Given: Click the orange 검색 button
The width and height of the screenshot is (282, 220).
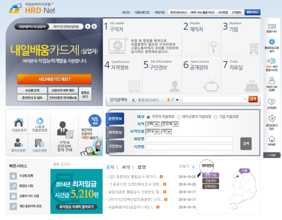Looking at the screenshot, I should point(253,99).
